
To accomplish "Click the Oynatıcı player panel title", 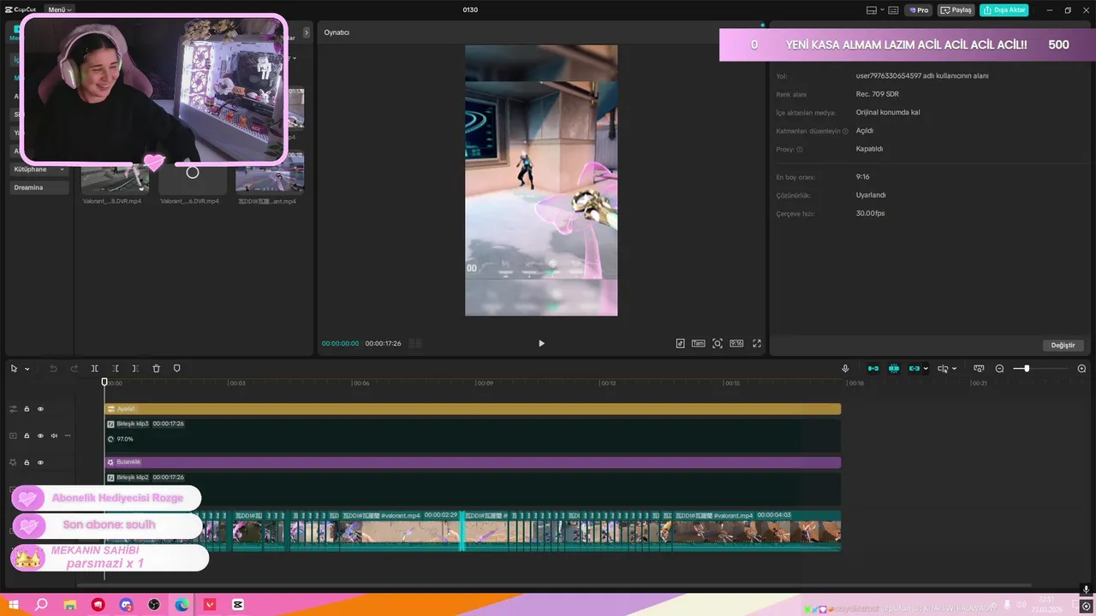I will pos(337,33).
